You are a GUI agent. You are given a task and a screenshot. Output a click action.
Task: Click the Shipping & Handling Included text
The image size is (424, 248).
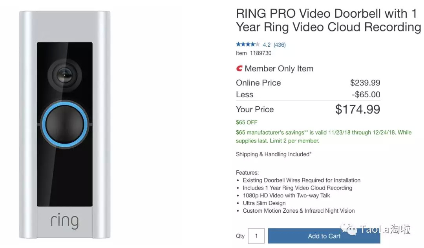pyautogui.click(x=273, y=154)
